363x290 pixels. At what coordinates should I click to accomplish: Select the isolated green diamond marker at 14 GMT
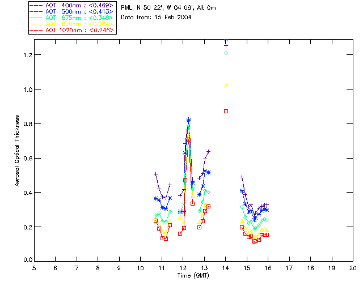pos(226,53)
